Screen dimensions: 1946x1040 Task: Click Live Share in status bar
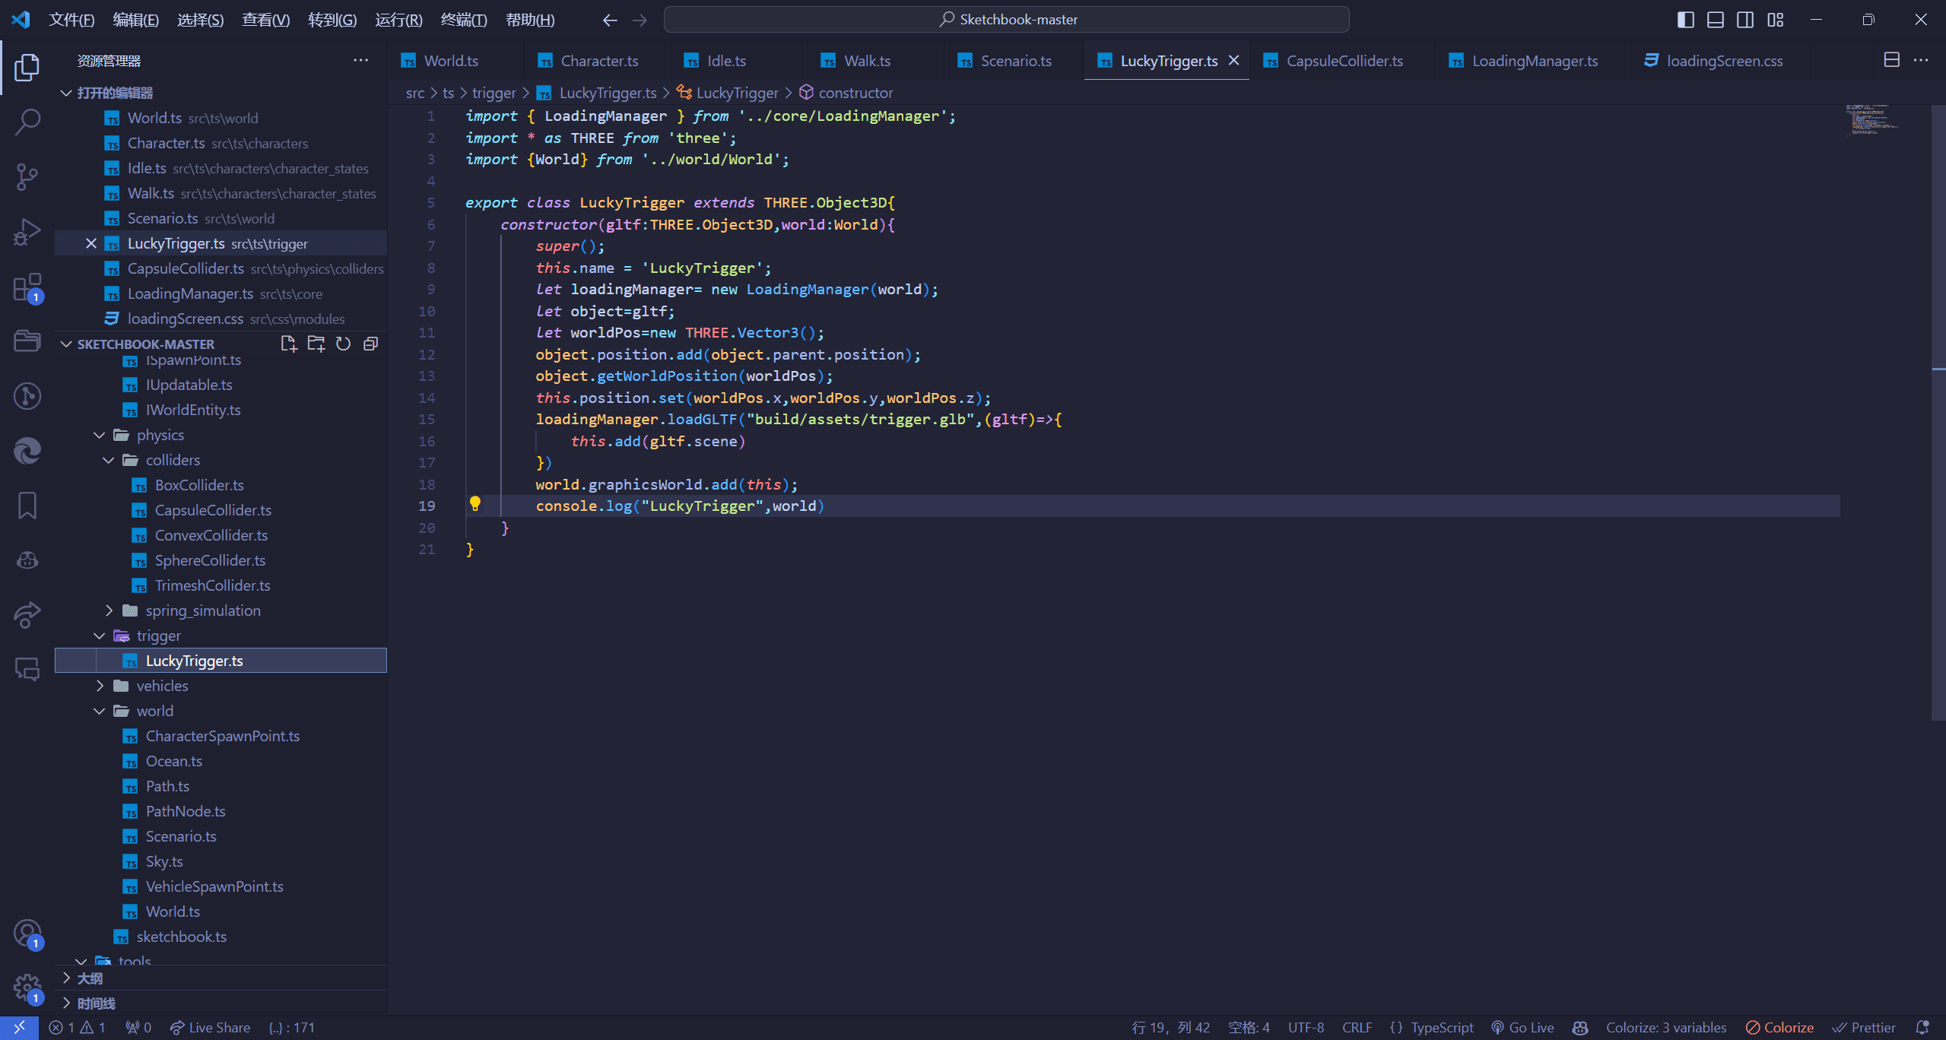[x=210, y=1027]
